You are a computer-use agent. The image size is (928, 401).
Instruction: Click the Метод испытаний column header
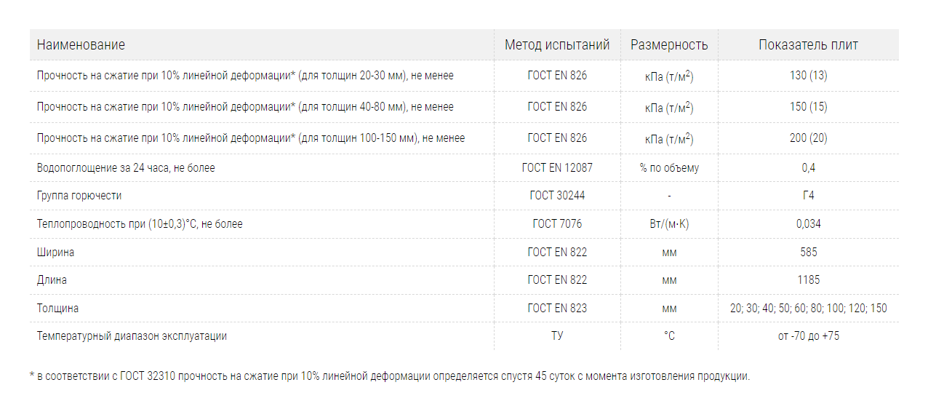(557, 45)
